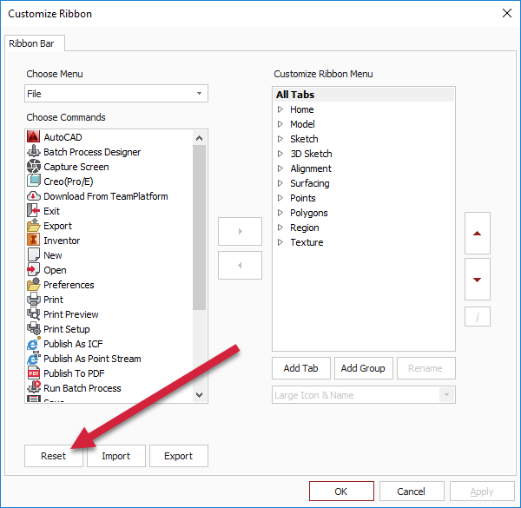Click Download From TeamPlatform cloud icon
This screenshot has width=521, height=508.
[34, 196]
